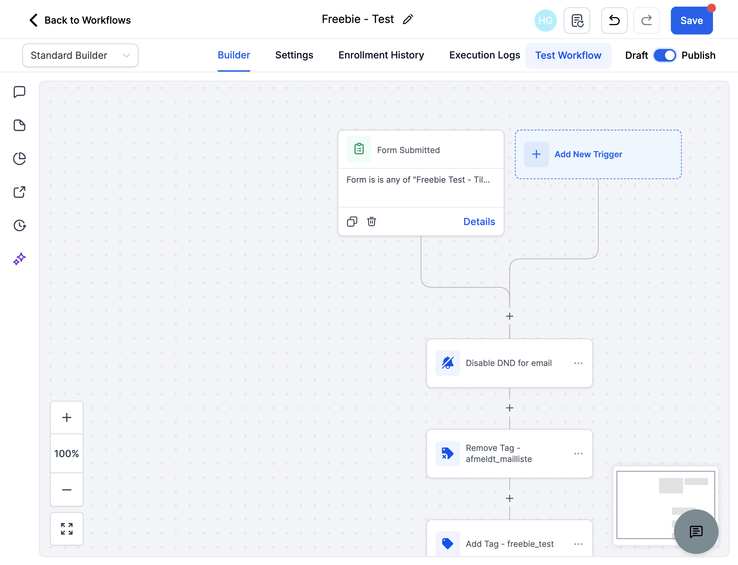Expand the Standard Builder dropdown
738x565 pixels.
pos(80,55)
